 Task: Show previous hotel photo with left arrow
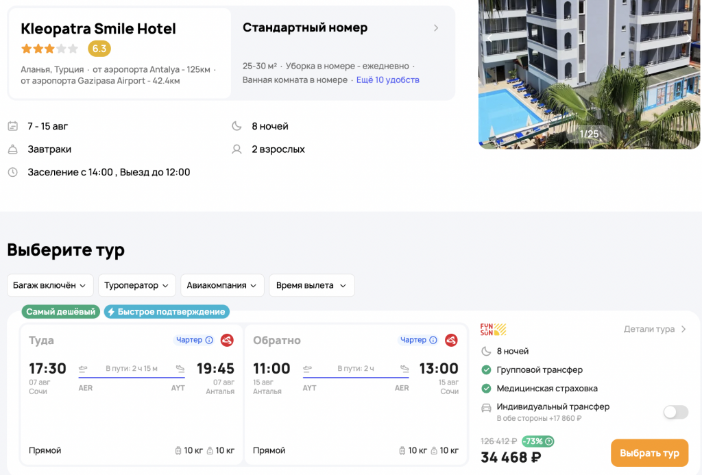(489, 38)
